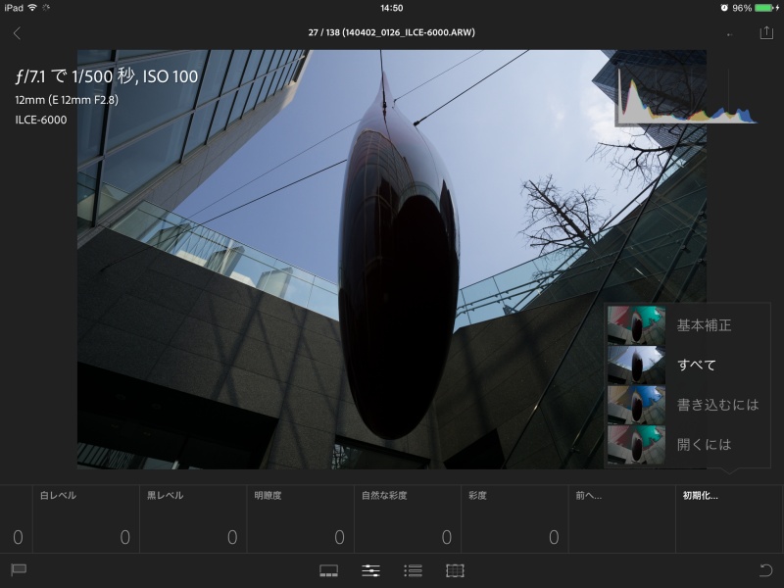Tap the filename 140402_0126_ILCE-6000.ARW title

[x=392, y=30]
